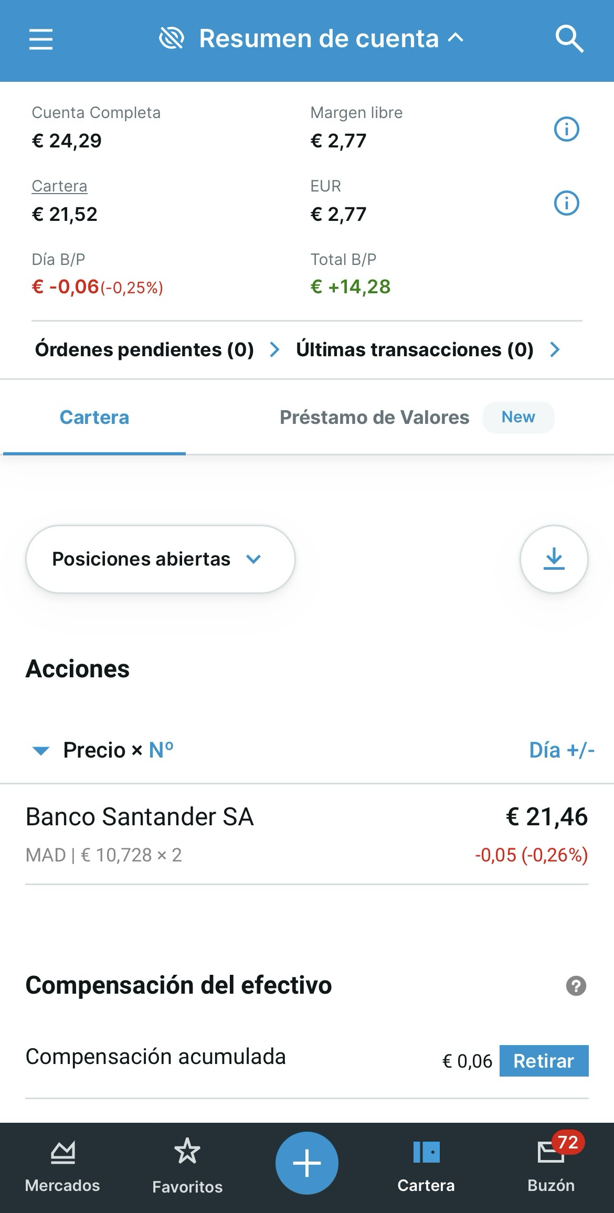View Últimas transacciones (0)
The height and width of the screenshot is (1213, 614).
(428, 349)
